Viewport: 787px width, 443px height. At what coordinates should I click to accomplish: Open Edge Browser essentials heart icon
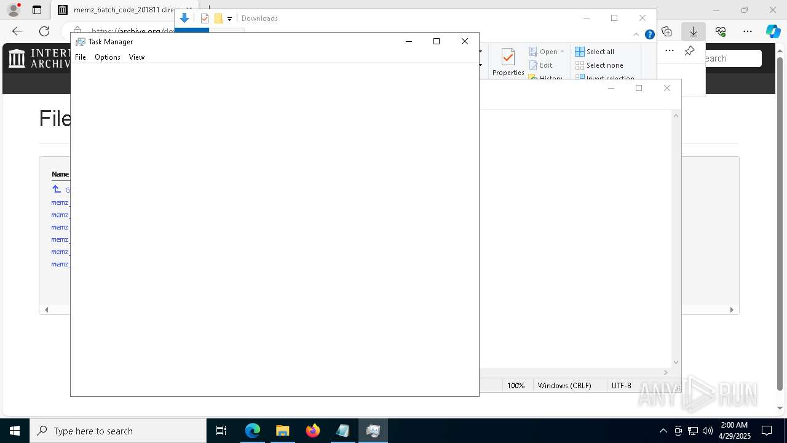[721, 31]
